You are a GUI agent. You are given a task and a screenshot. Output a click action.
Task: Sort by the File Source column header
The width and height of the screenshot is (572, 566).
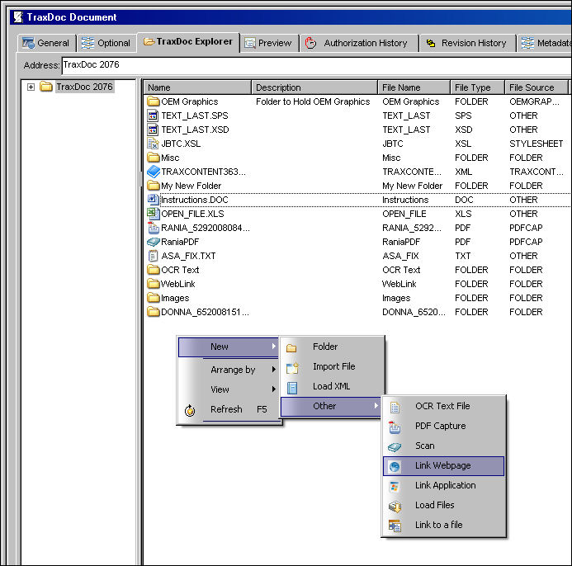point(537,87)
